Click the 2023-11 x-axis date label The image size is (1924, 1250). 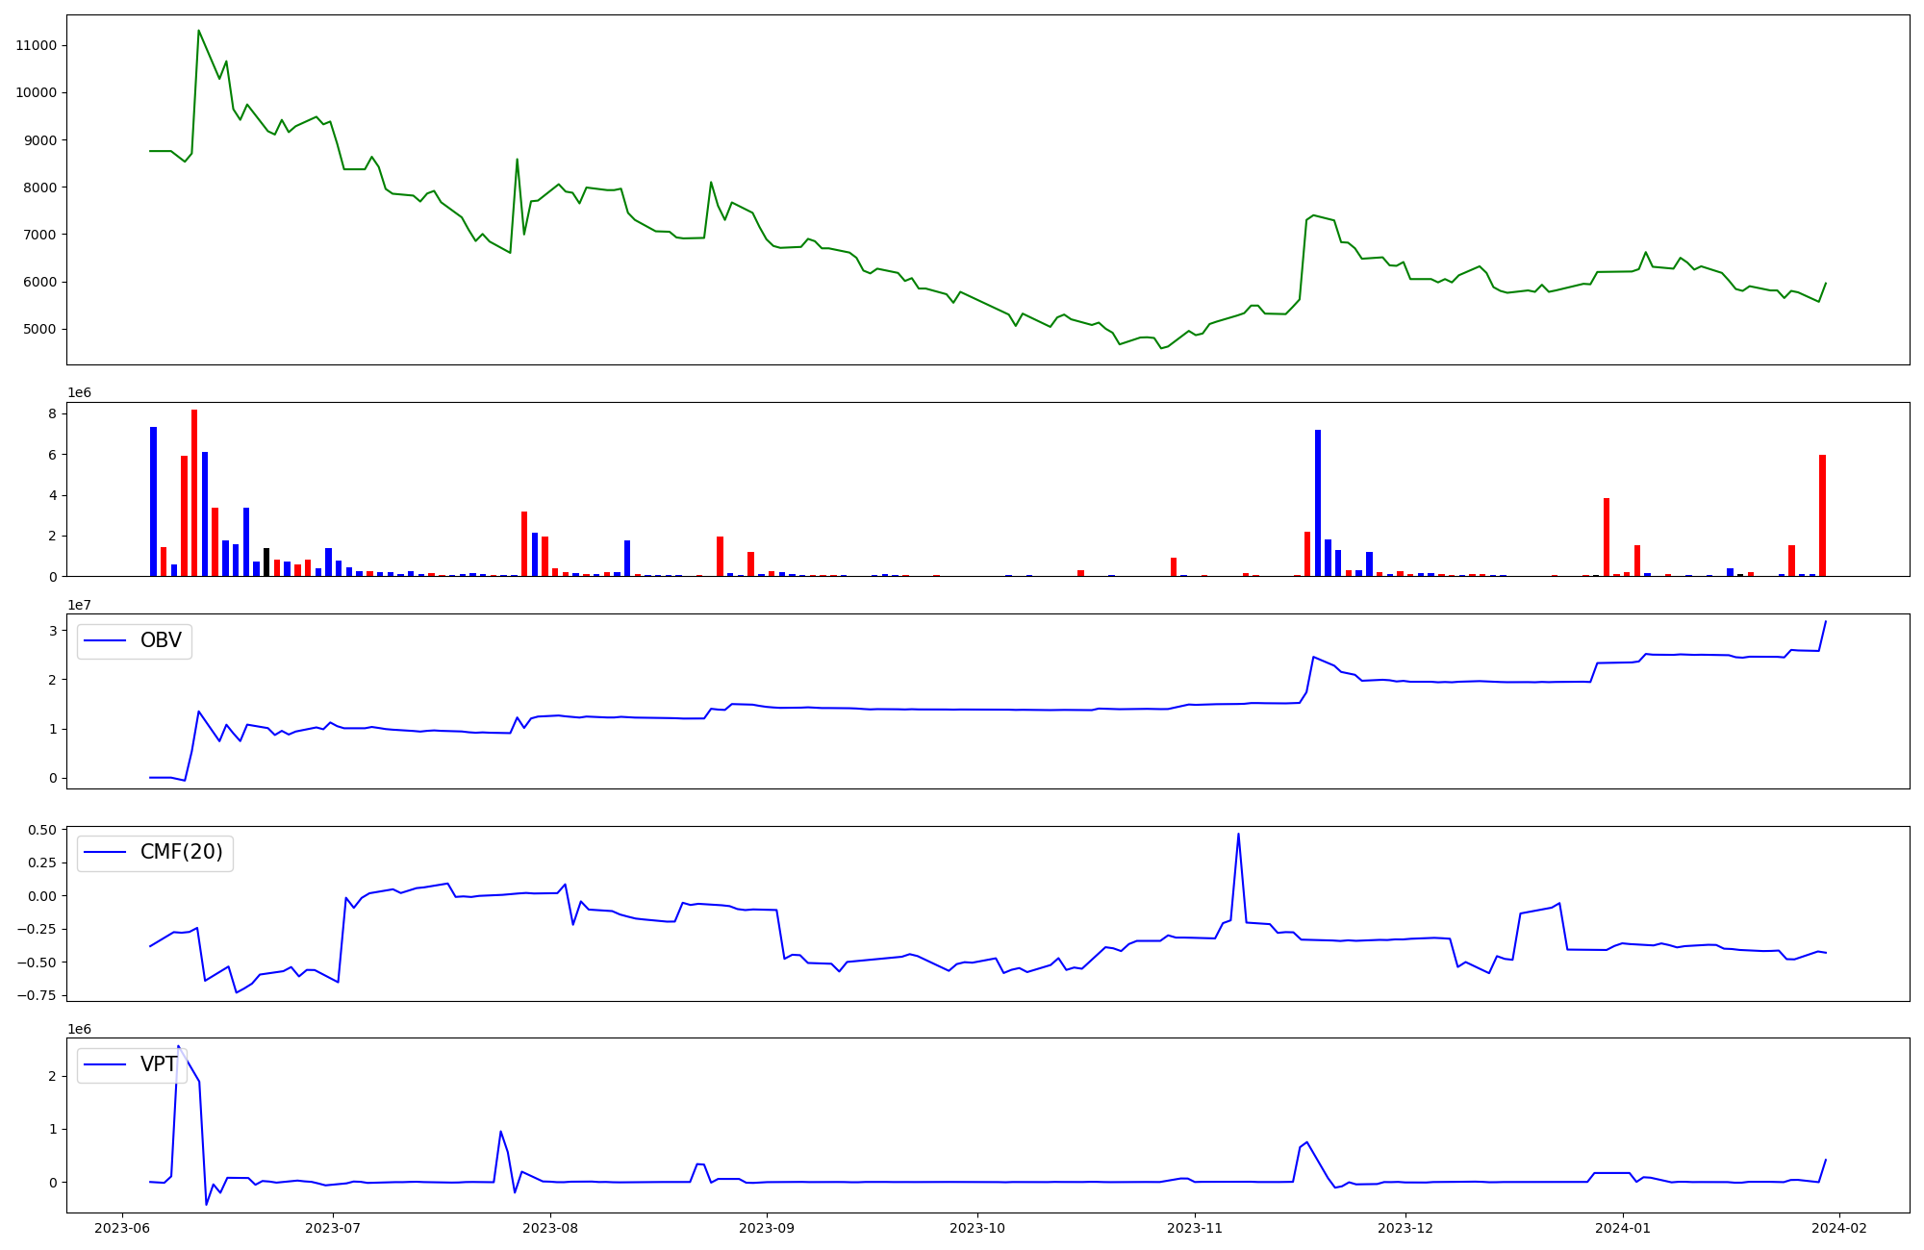click(1195, 1228)
